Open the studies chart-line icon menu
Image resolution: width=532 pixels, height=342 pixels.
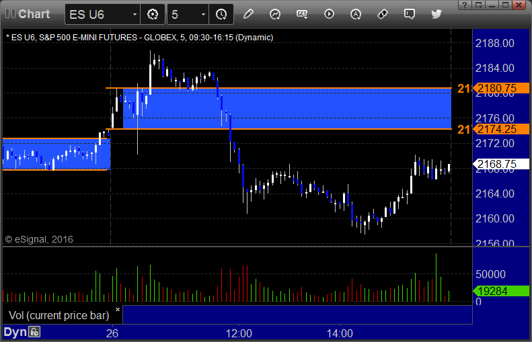[275, 14]
